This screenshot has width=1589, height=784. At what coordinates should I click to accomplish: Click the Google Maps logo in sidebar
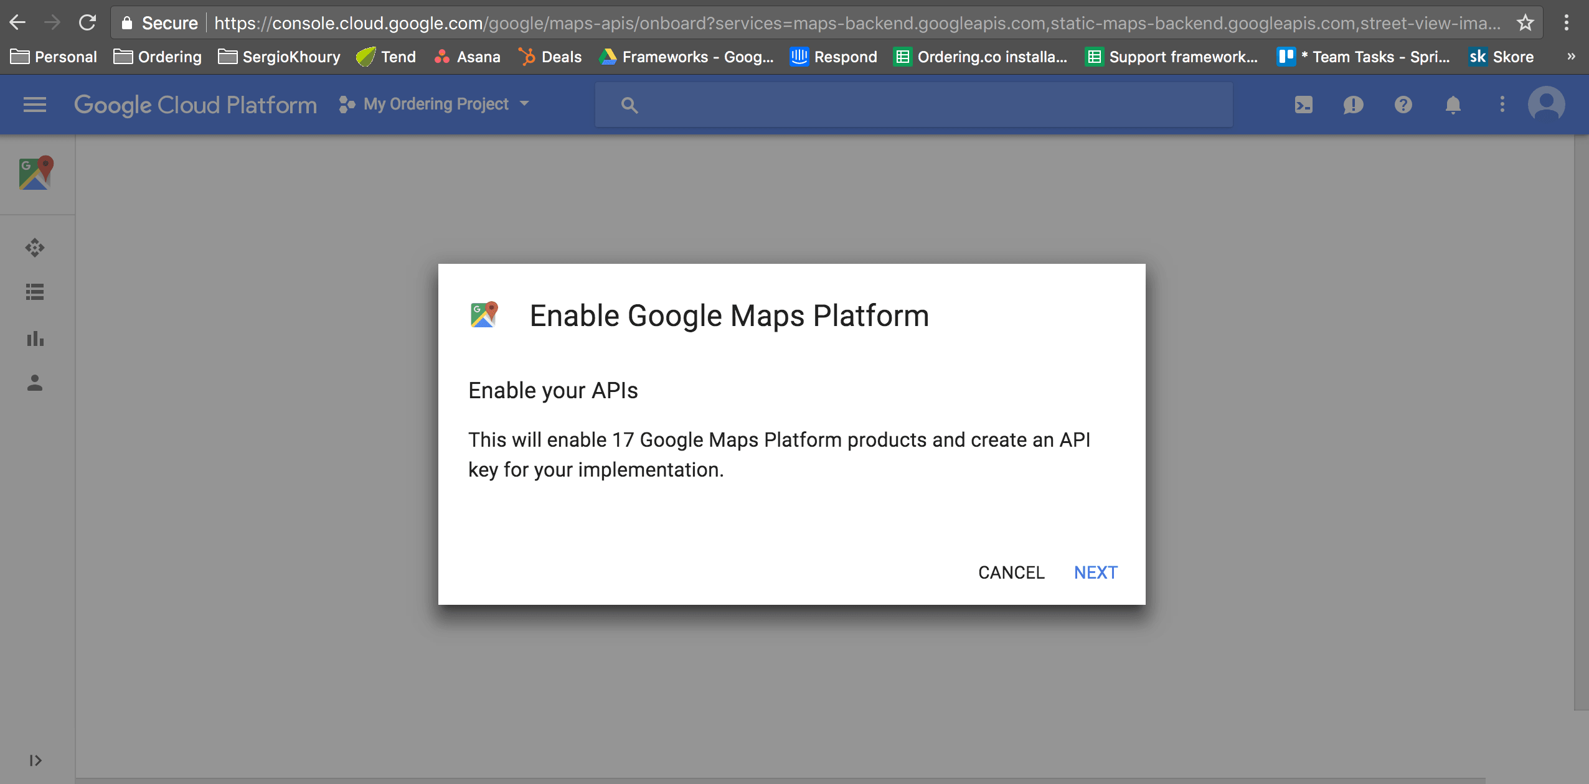tap(36, 173)
